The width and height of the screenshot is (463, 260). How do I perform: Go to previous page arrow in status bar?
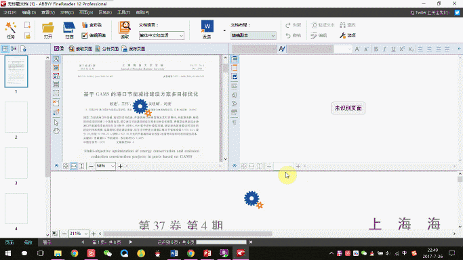83,242
